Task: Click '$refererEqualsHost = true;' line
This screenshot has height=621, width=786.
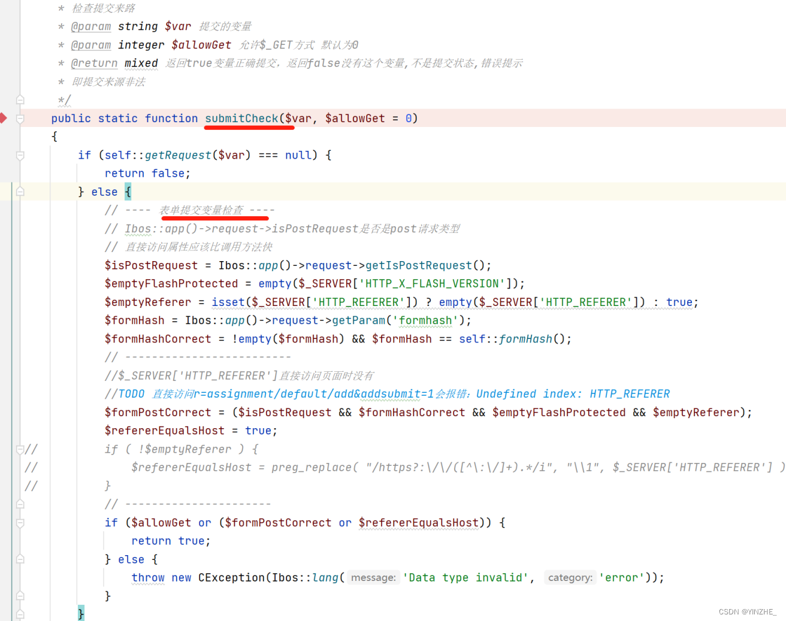Action: tap(191, 431)
